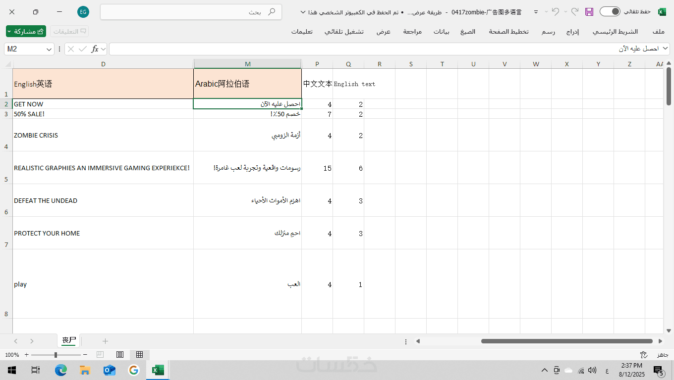Select the cell containing ZOMBIE CRISIS

[103, 135]
